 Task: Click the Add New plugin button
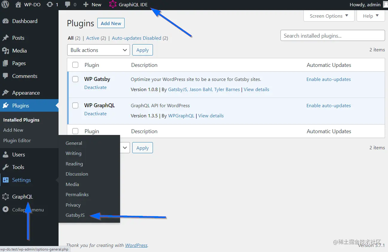coord(111,23)
